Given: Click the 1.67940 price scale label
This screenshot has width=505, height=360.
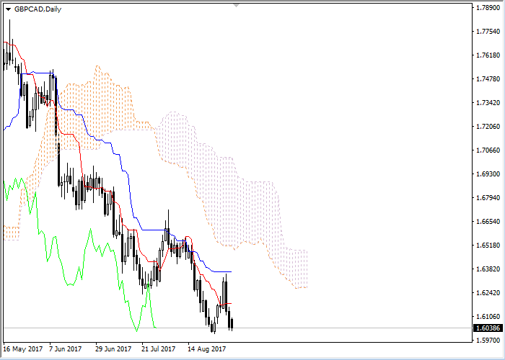Looking at the screenshot, I should 488,198.
